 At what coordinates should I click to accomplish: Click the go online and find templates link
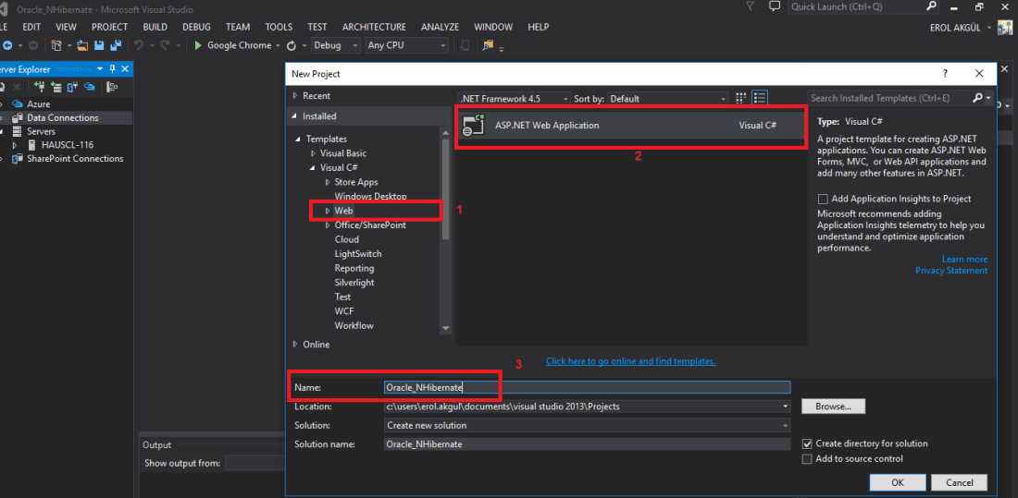coord(631,361)
